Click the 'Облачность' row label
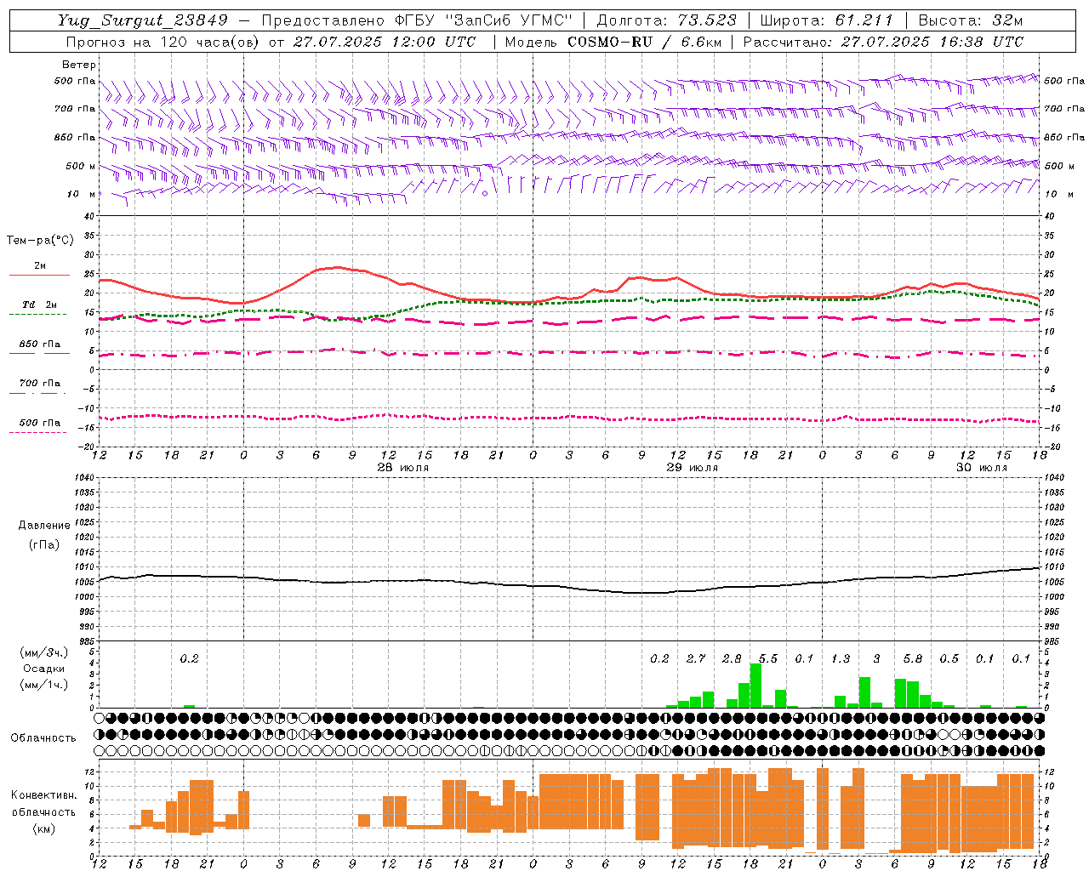The image size is (1089, 871). tap(43, 737)
